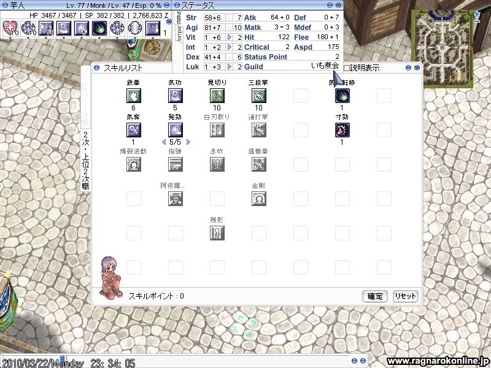Viewport: 491px width, 368px height.
Task: Select the greyed 息吹 skill icon
Action: 217,164
